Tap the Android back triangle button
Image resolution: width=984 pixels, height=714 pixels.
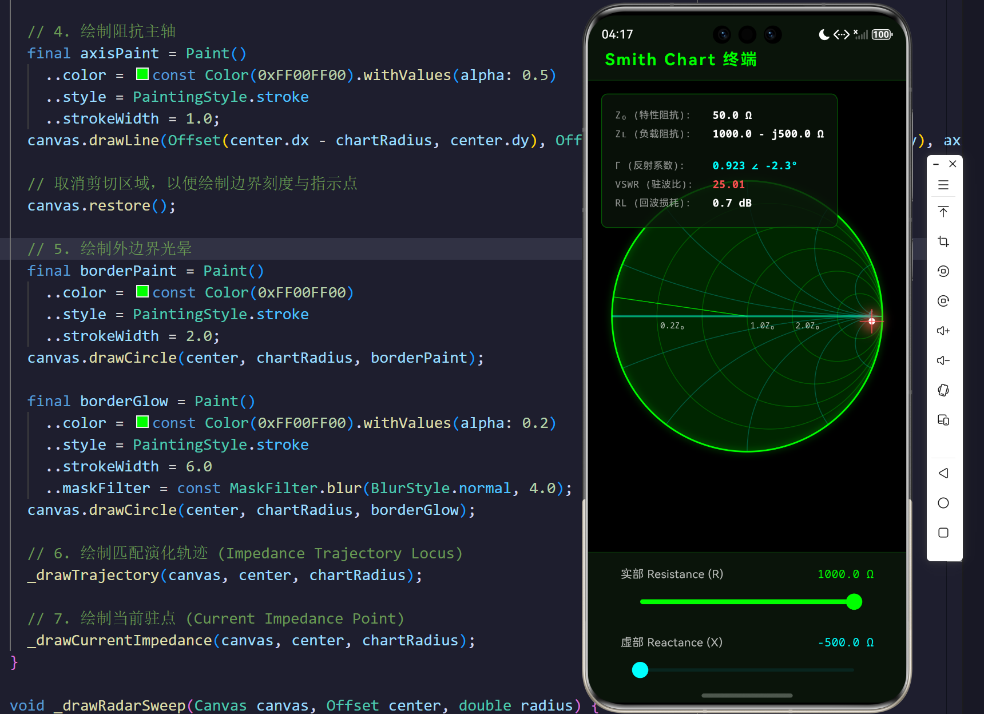coord(943,473)
